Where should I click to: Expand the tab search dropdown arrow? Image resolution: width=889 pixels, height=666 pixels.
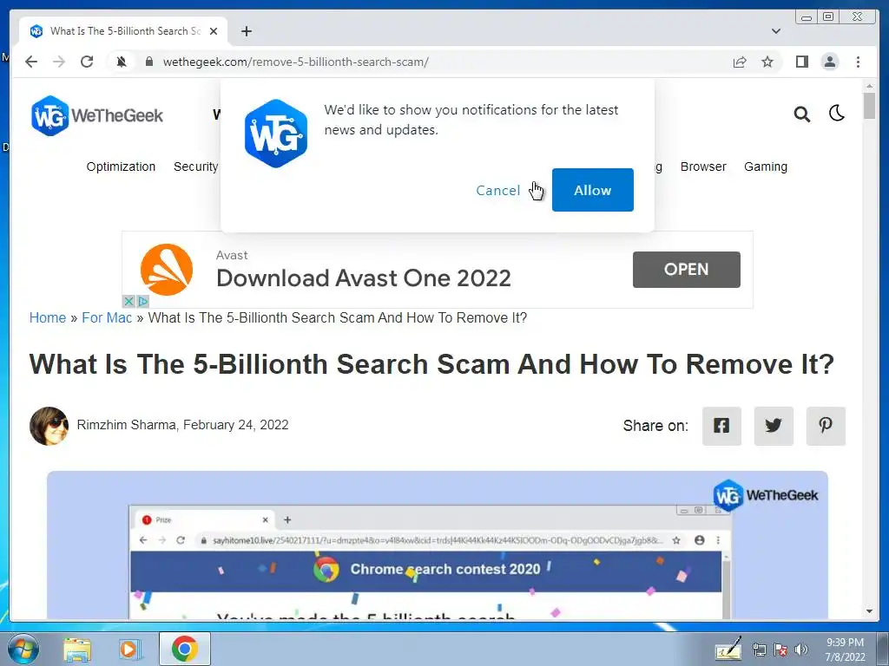point(776,31)
